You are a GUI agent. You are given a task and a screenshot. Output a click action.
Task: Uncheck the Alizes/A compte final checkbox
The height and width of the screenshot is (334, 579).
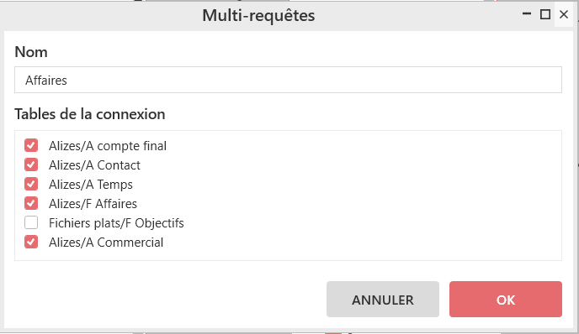[31, 145]
